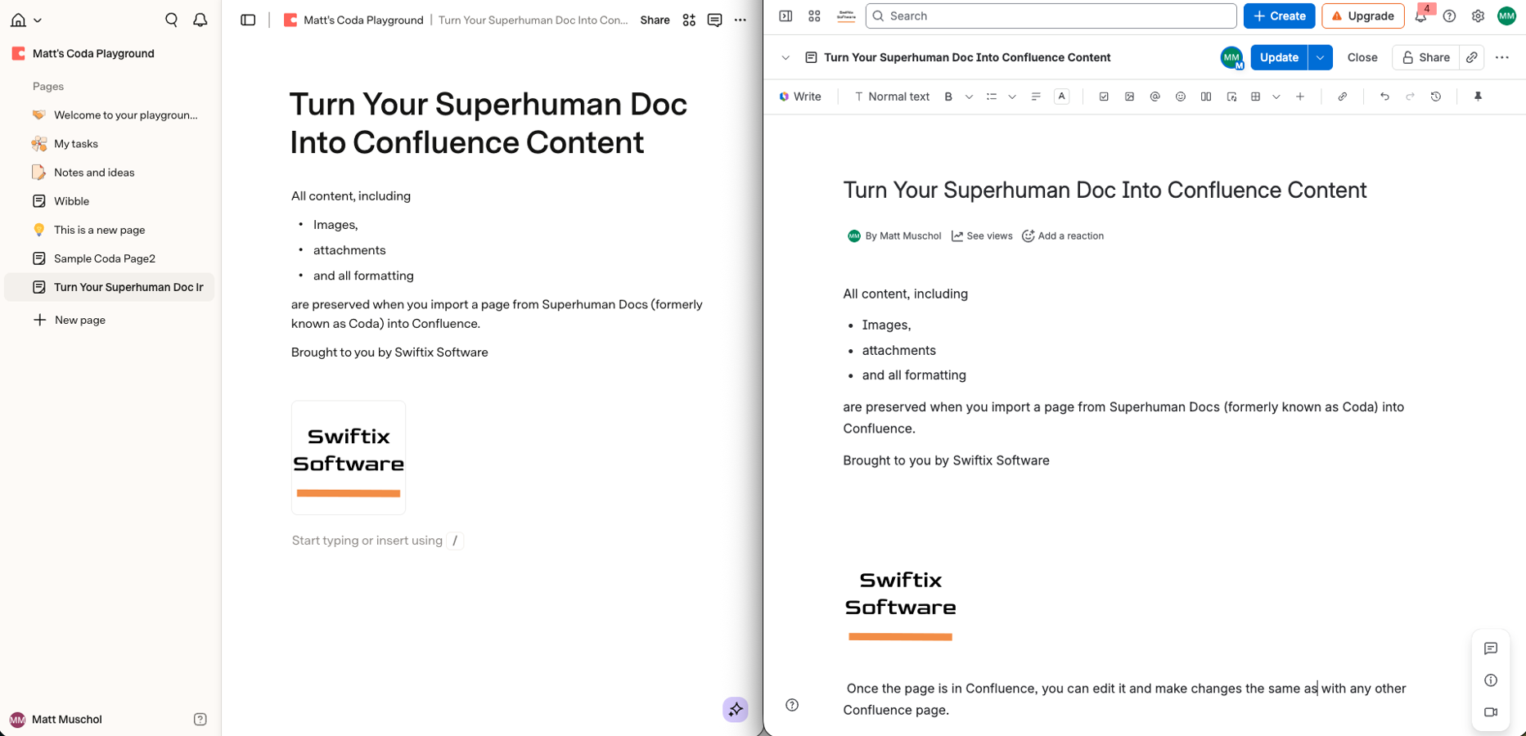
Task: Click Share button in Confluence page header
Action: tap(1425, 57)
